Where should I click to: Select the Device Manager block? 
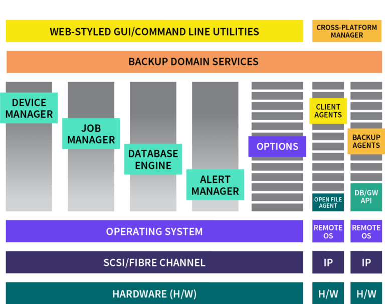tap(29, 108)
